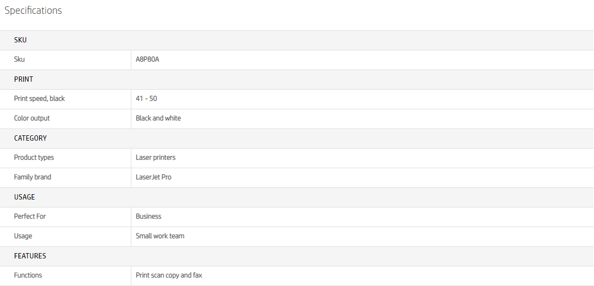Image resolution: width=594 pixels, height=286 pixels.
Task: Click the Family brand label
Action: [x=32, y=177]
